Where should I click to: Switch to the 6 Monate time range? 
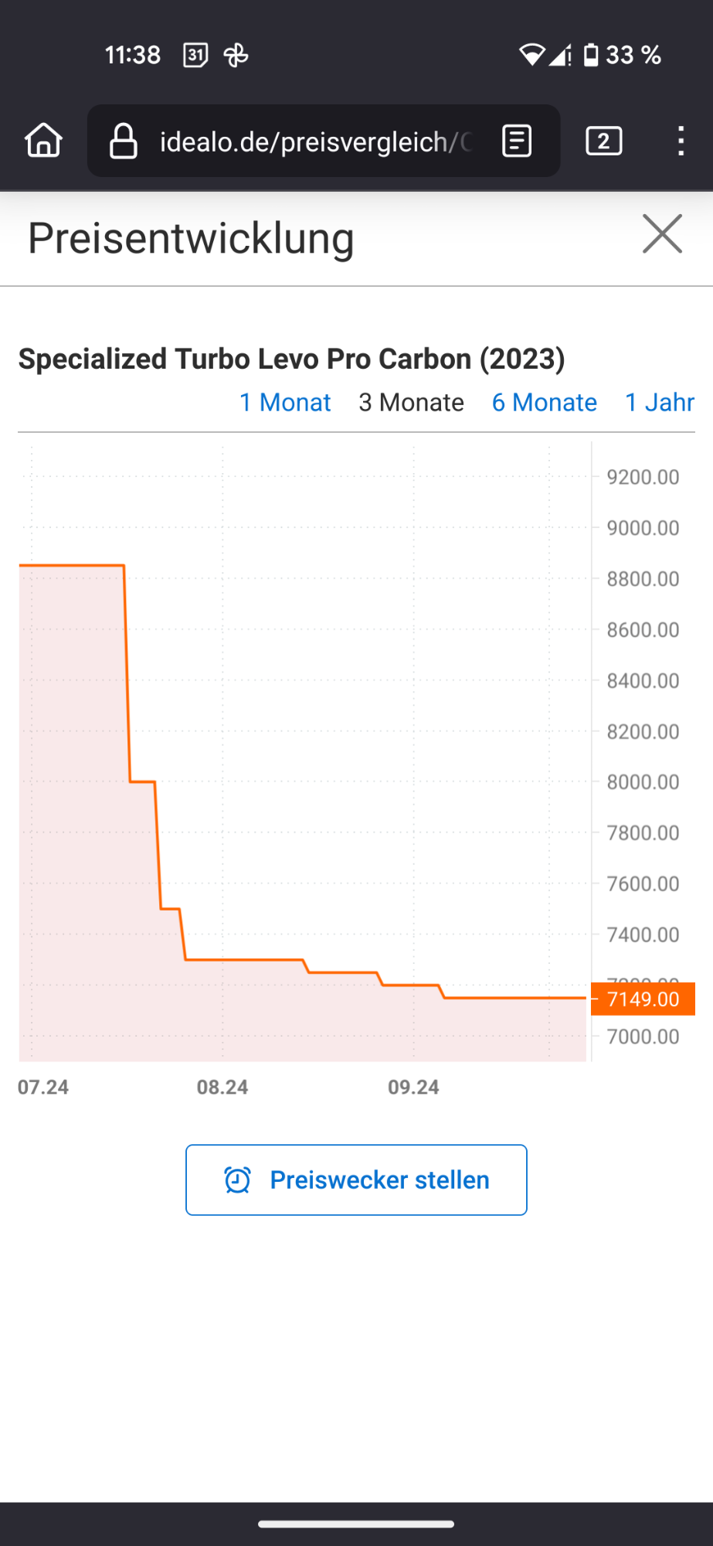545,403
